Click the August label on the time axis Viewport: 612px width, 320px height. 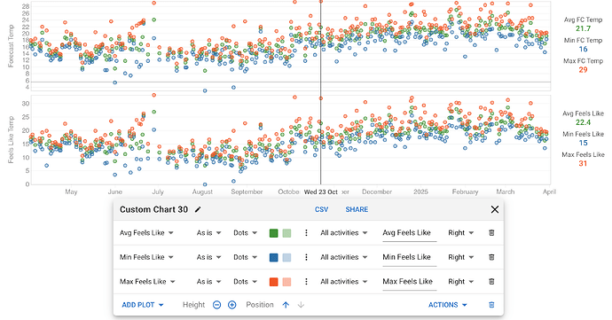point(202,192)
